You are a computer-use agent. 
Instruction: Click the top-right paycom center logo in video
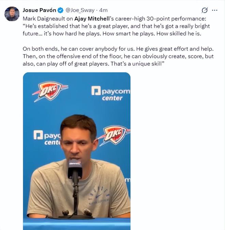pyautogui.click(x=111, y=94)
